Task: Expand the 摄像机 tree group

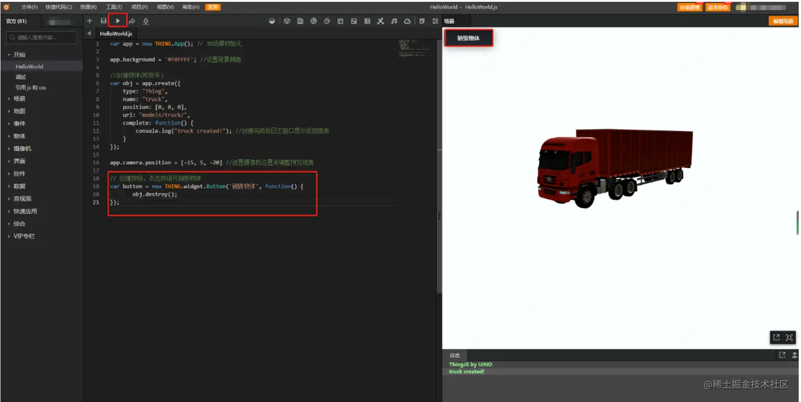Action: coord(22,149)
